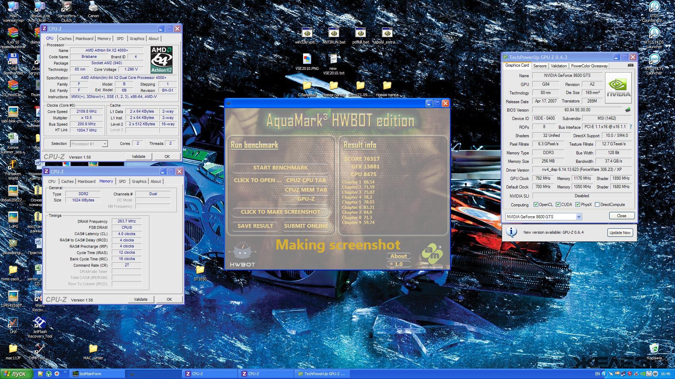
Task: Click CPUZ MEM TAB button
Action: [306, 190]
